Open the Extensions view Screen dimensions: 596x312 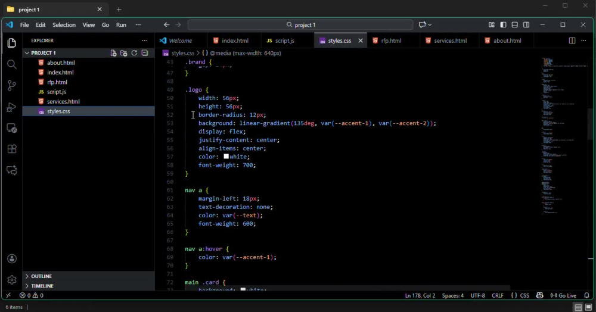[x=12, y=149]
